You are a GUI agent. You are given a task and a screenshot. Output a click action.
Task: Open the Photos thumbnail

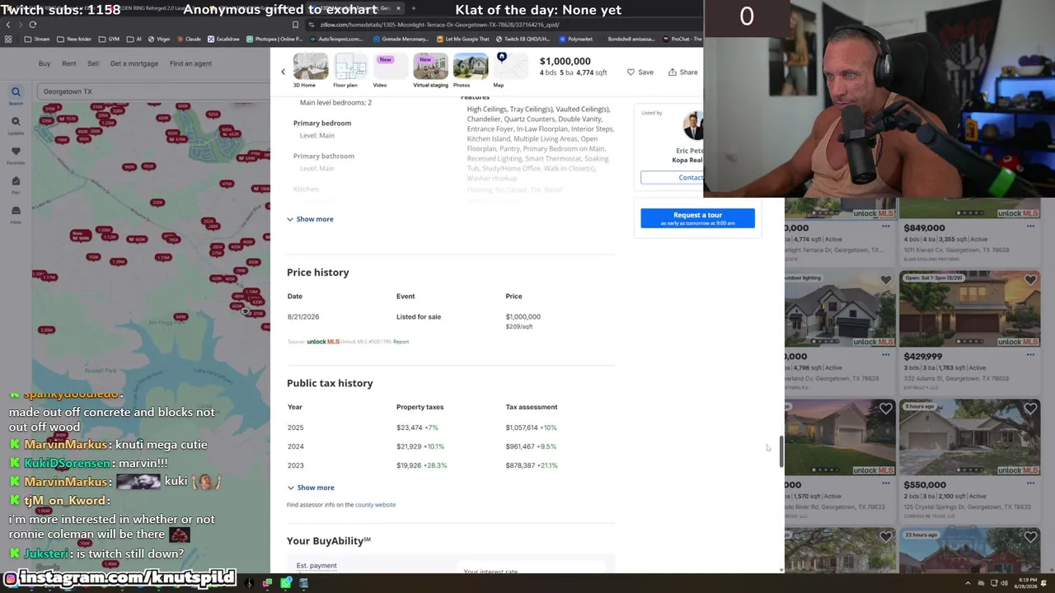pos(470,67)
